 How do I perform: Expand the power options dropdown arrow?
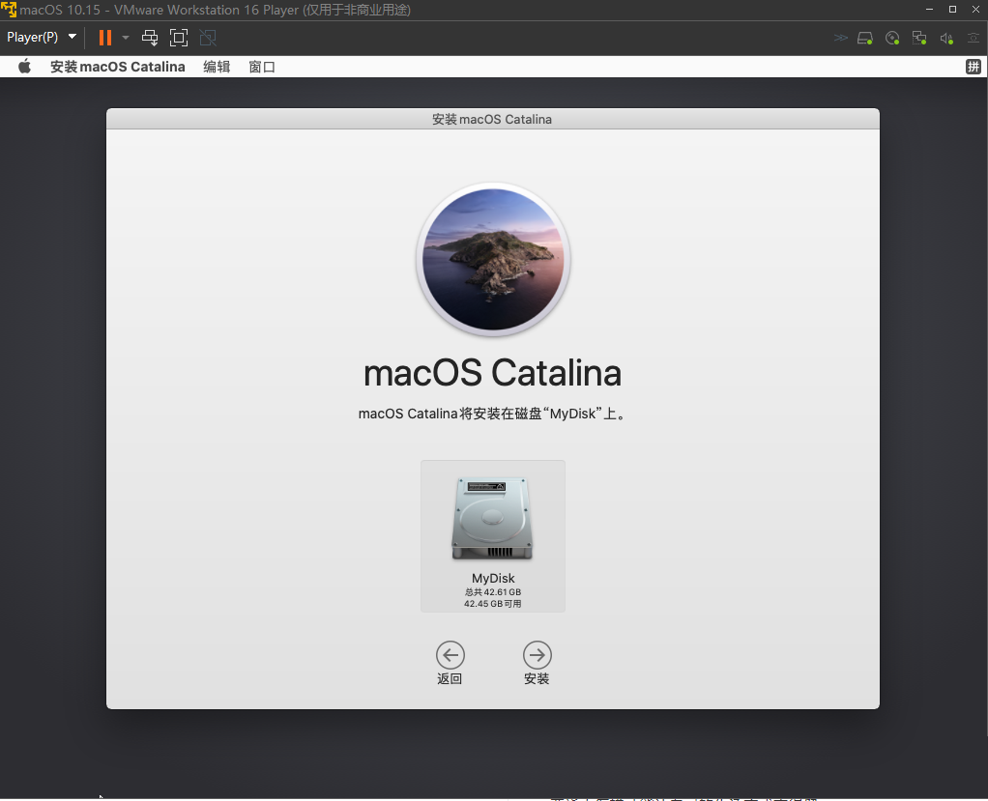(126, 38)
